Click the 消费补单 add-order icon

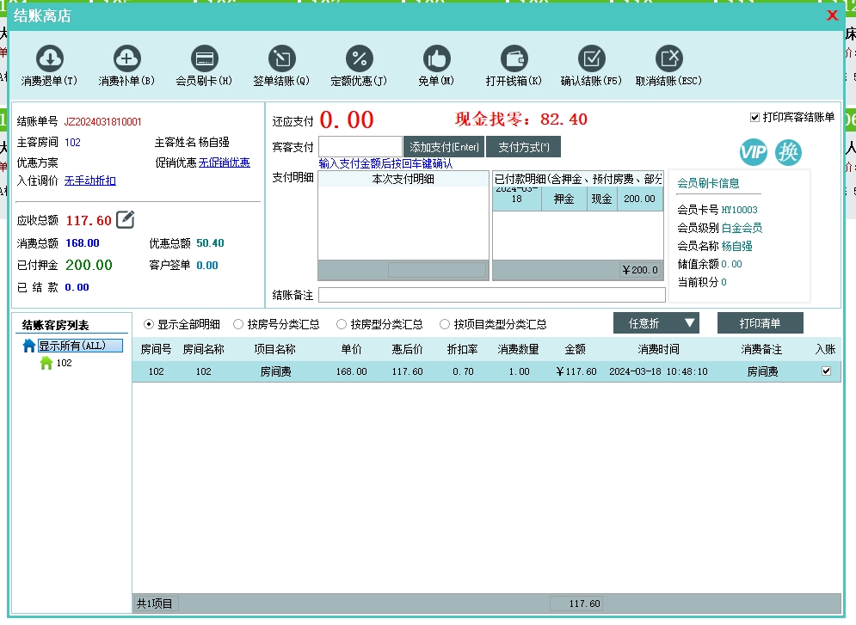click(x=126, y=58)
